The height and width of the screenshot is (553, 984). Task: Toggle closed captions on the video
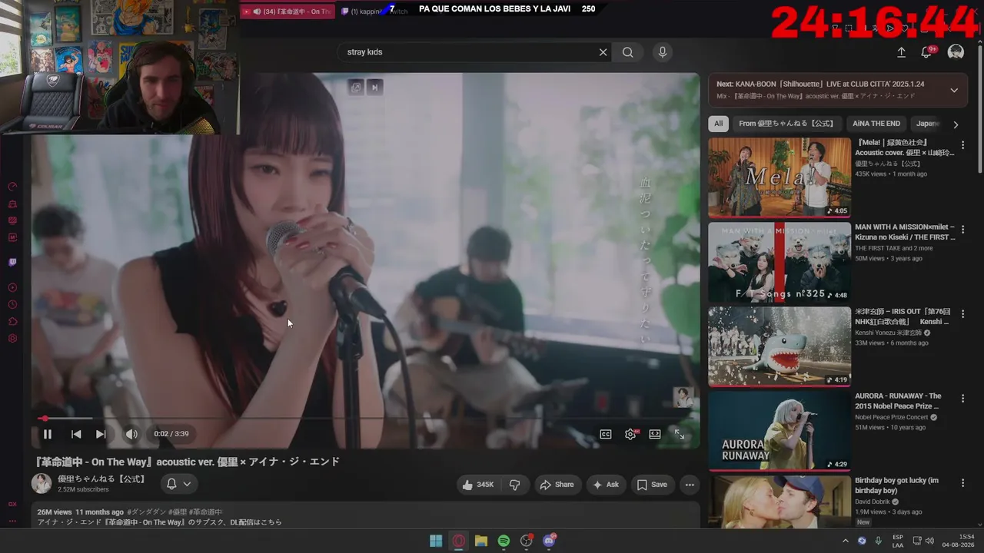coord(606,434)
